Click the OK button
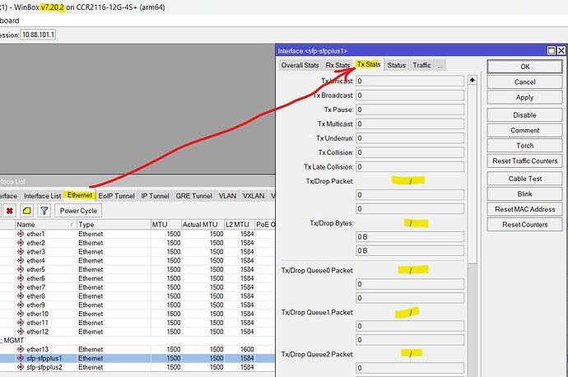This screenshot has height=377, width=568. pos(524,67)
